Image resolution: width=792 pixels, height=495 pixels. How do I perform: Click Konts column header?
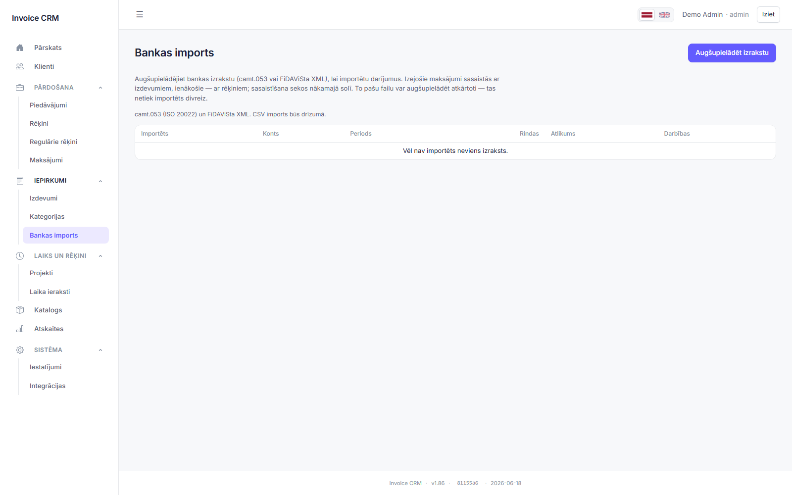271,134
